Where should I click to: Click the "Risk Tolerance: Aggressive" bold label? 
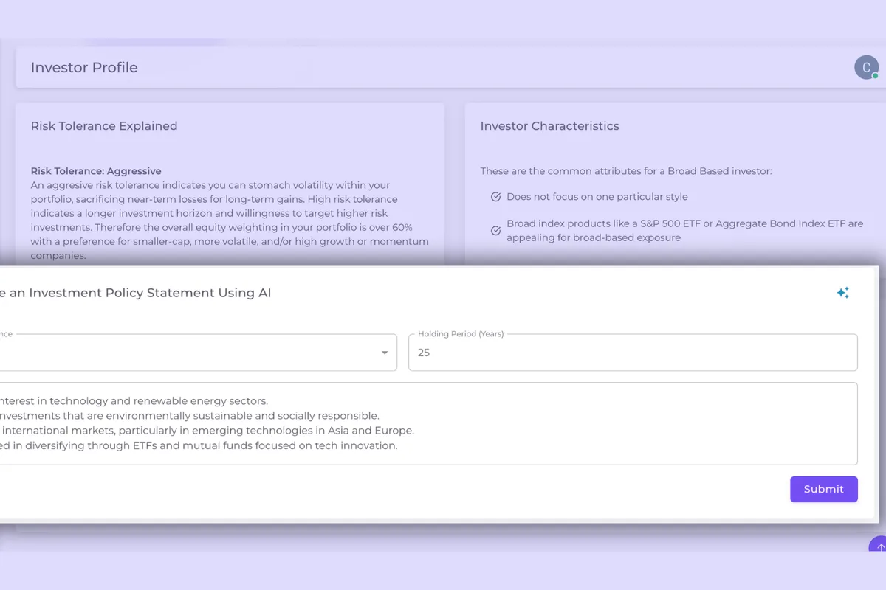tap(96, 171)
